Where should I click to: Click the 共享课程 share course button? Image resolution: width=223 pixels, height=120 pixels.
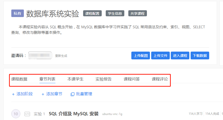pos(137,14)
